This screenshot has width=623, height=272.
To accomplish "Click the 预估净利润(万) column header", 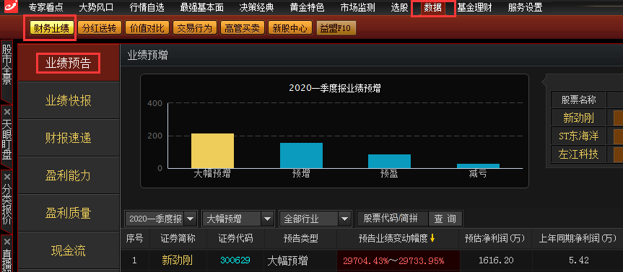I will click(x=495, y=238).
